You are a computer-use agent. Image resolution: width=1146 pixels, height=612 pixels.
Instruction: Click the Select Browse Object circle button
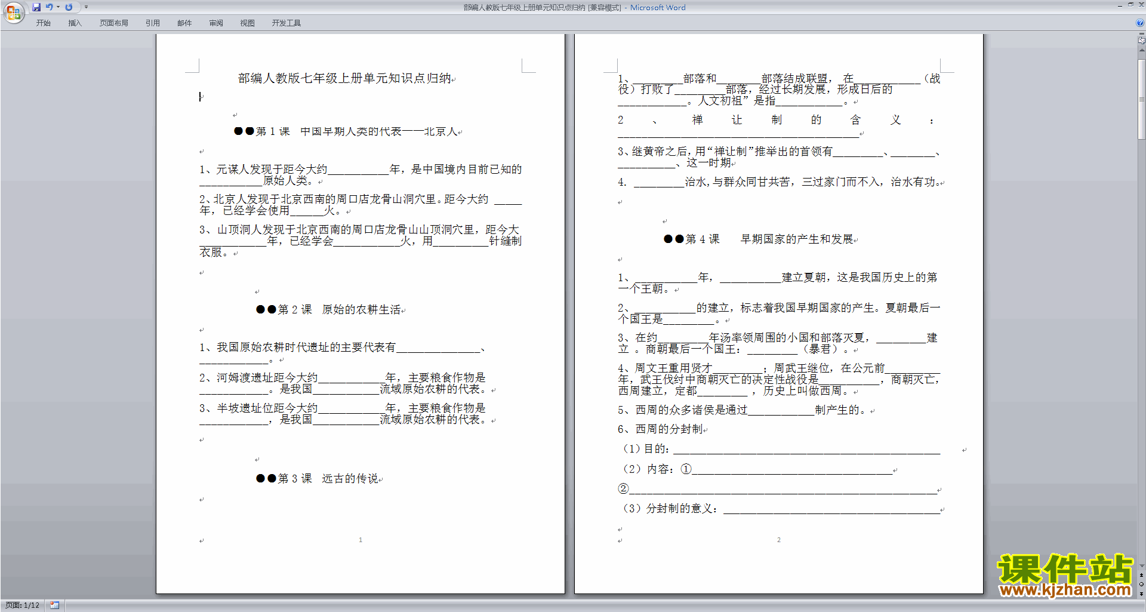(1142, 584)
